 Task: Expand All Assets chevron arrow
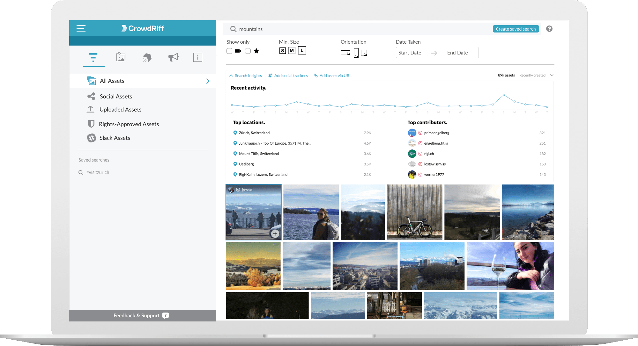pos(208,81)
